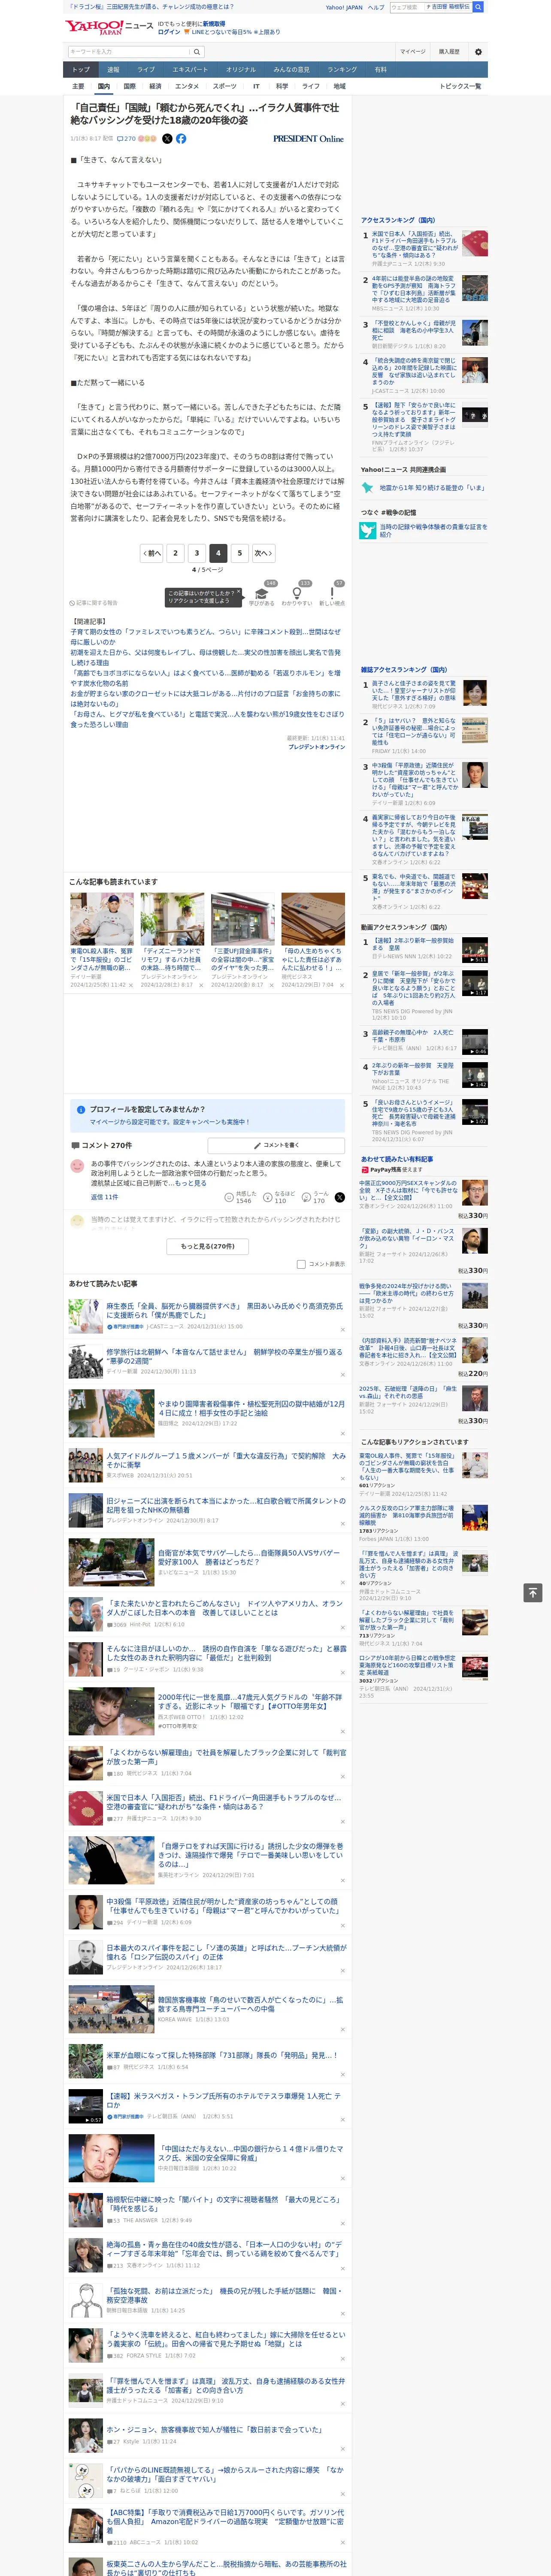This screenshot has height=2576, width=551.
Task: Click the 記事に関する報告 report icon link
Action: (x=94, y=603)
